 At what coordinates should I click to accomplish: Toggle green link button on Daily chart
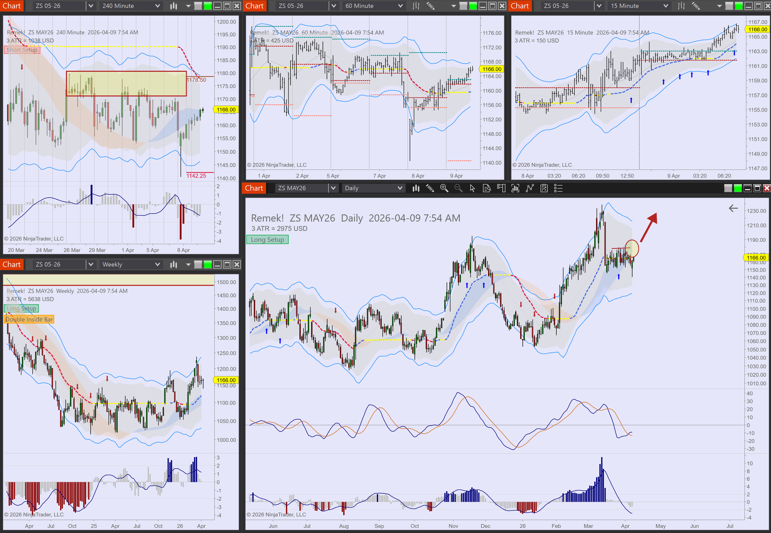pos(738,188)
